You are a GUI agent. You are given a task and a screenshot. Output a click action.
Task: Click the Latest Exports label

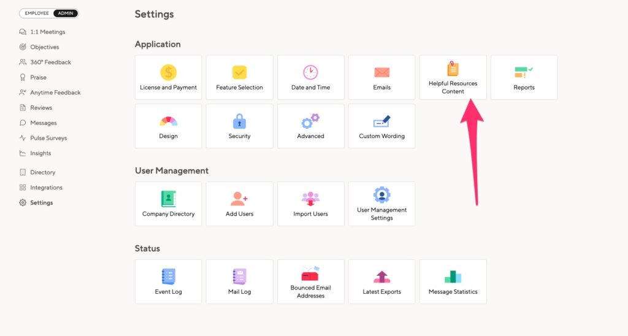(x=381, y=291)
